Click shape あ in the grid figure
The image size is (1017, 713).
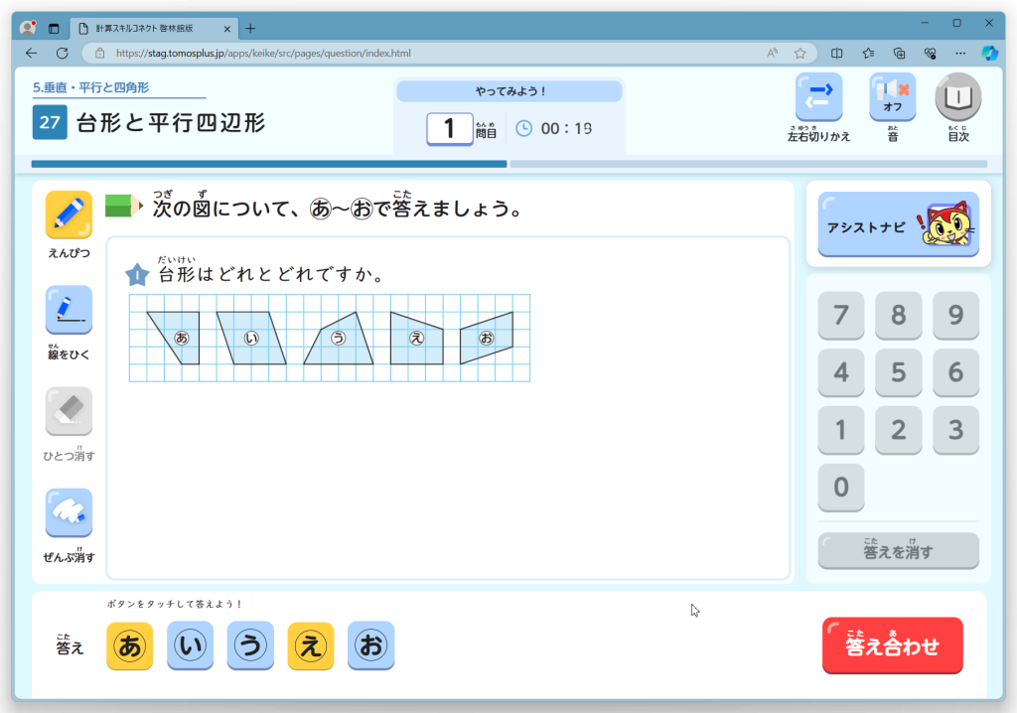pos(182,338)
